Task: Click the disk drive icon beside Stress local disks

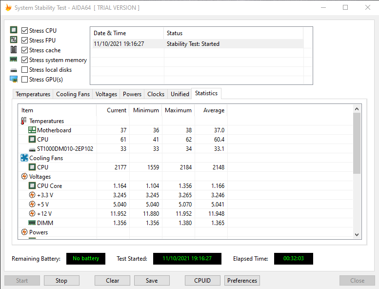Action: pyautogui.click(x=14, y=70)
